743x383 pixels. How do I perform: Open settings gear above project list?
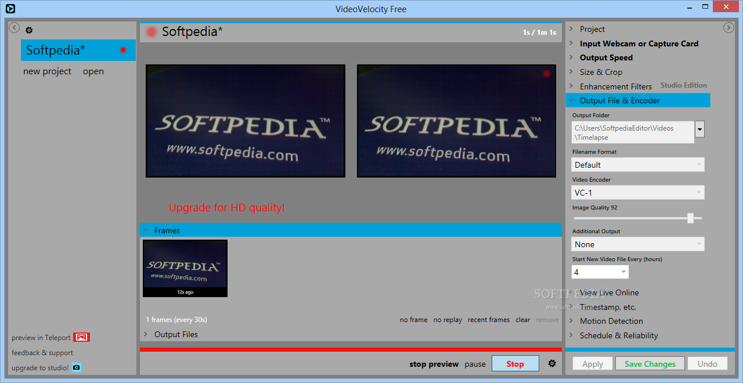pos(29,30)
